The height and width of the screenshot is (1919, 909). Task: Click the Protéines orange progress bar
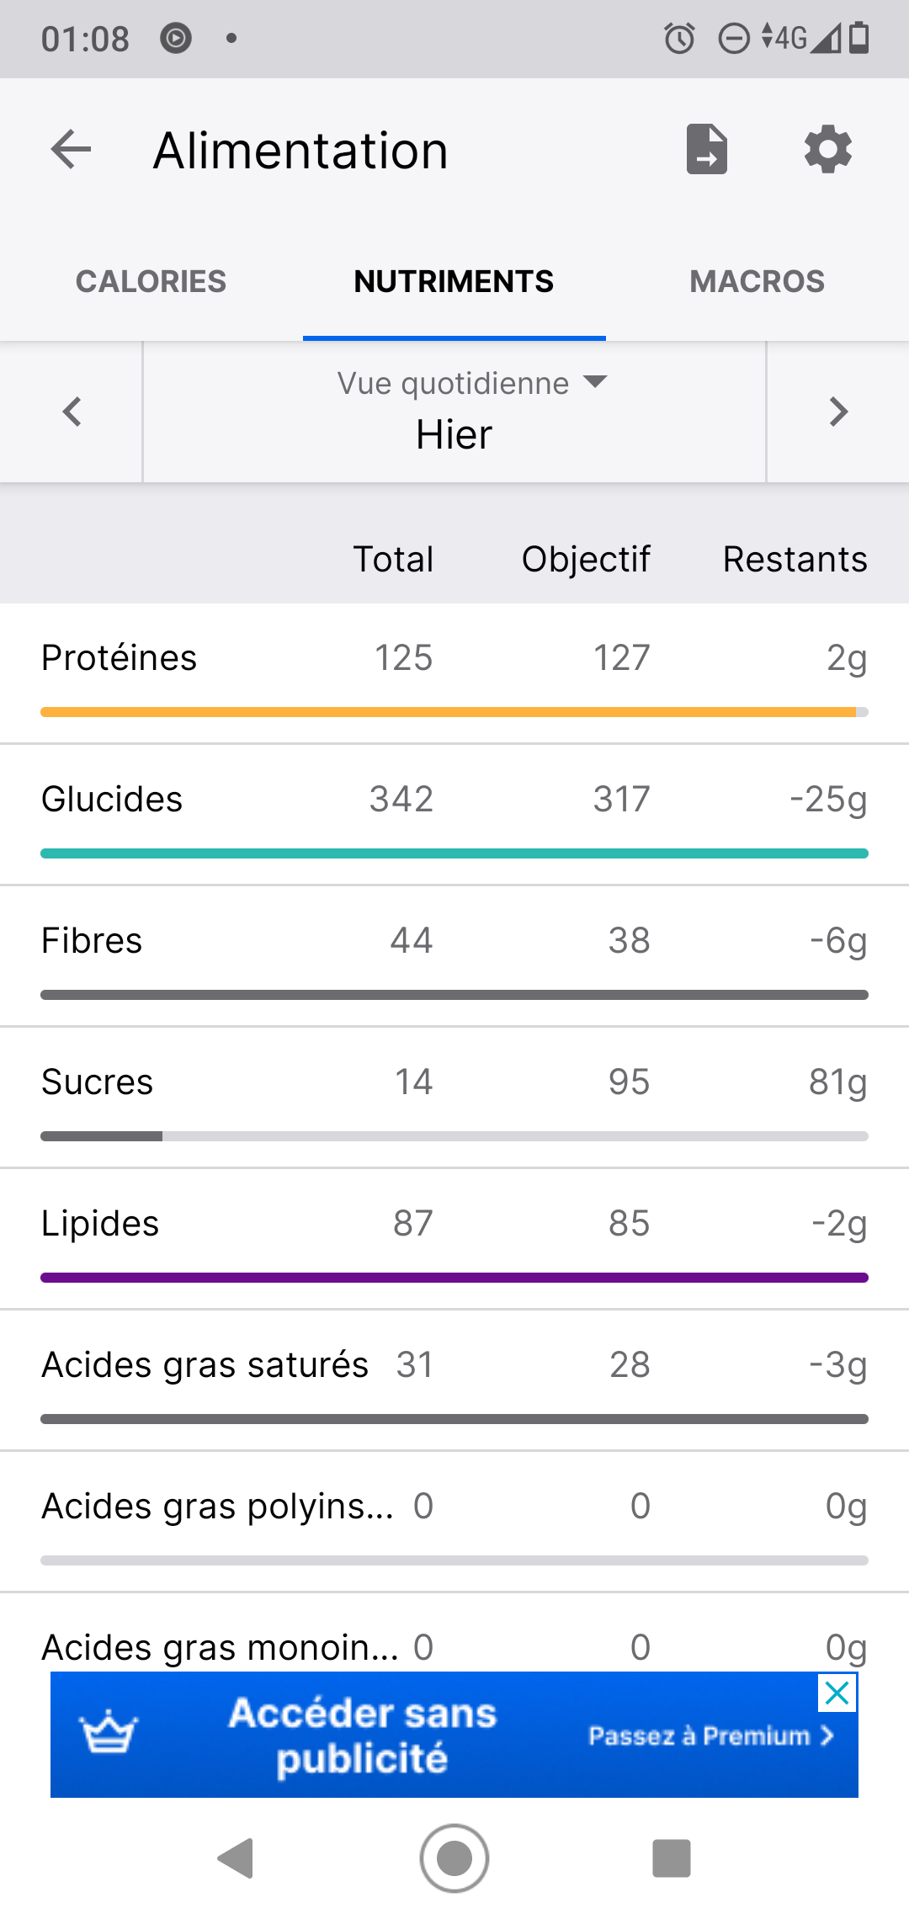(454, 712)
